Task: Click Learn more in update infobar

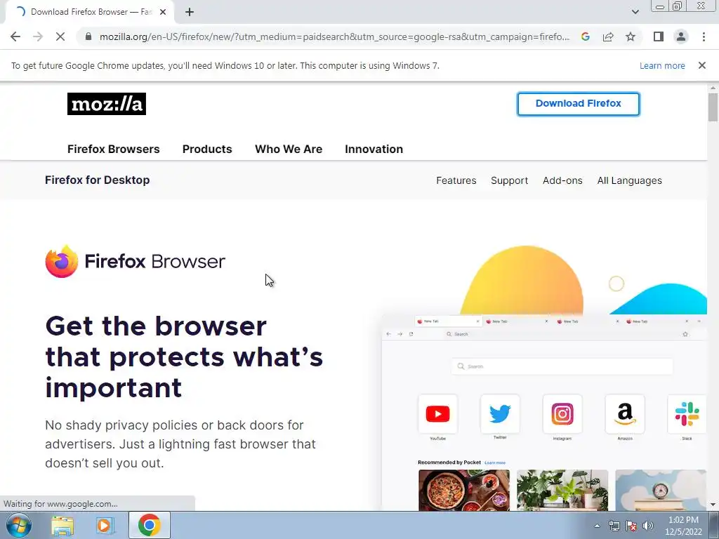Action: coord(662,65)
